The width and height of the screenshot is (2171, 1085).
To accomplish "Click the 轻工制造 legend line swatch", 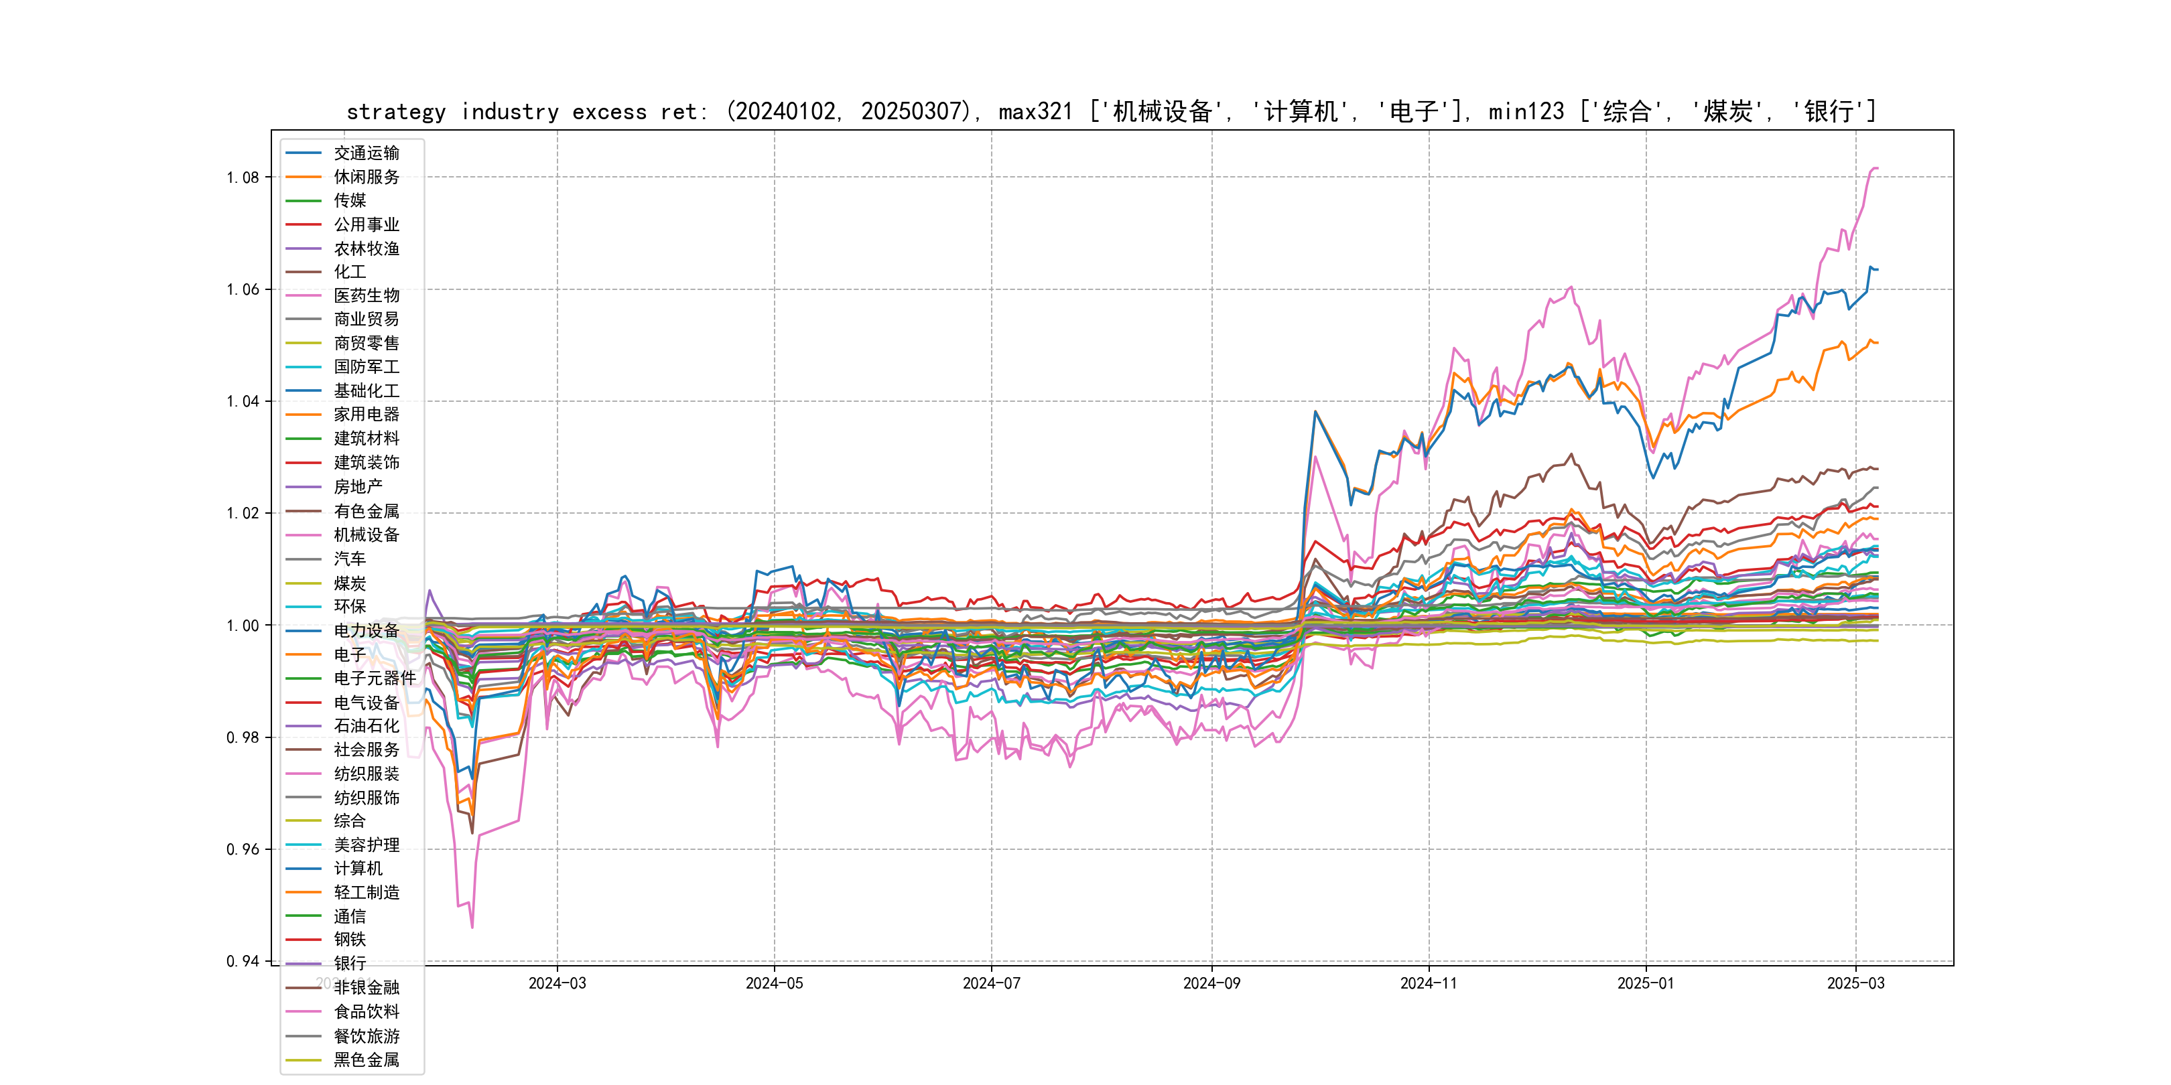I will click(304, 892).
